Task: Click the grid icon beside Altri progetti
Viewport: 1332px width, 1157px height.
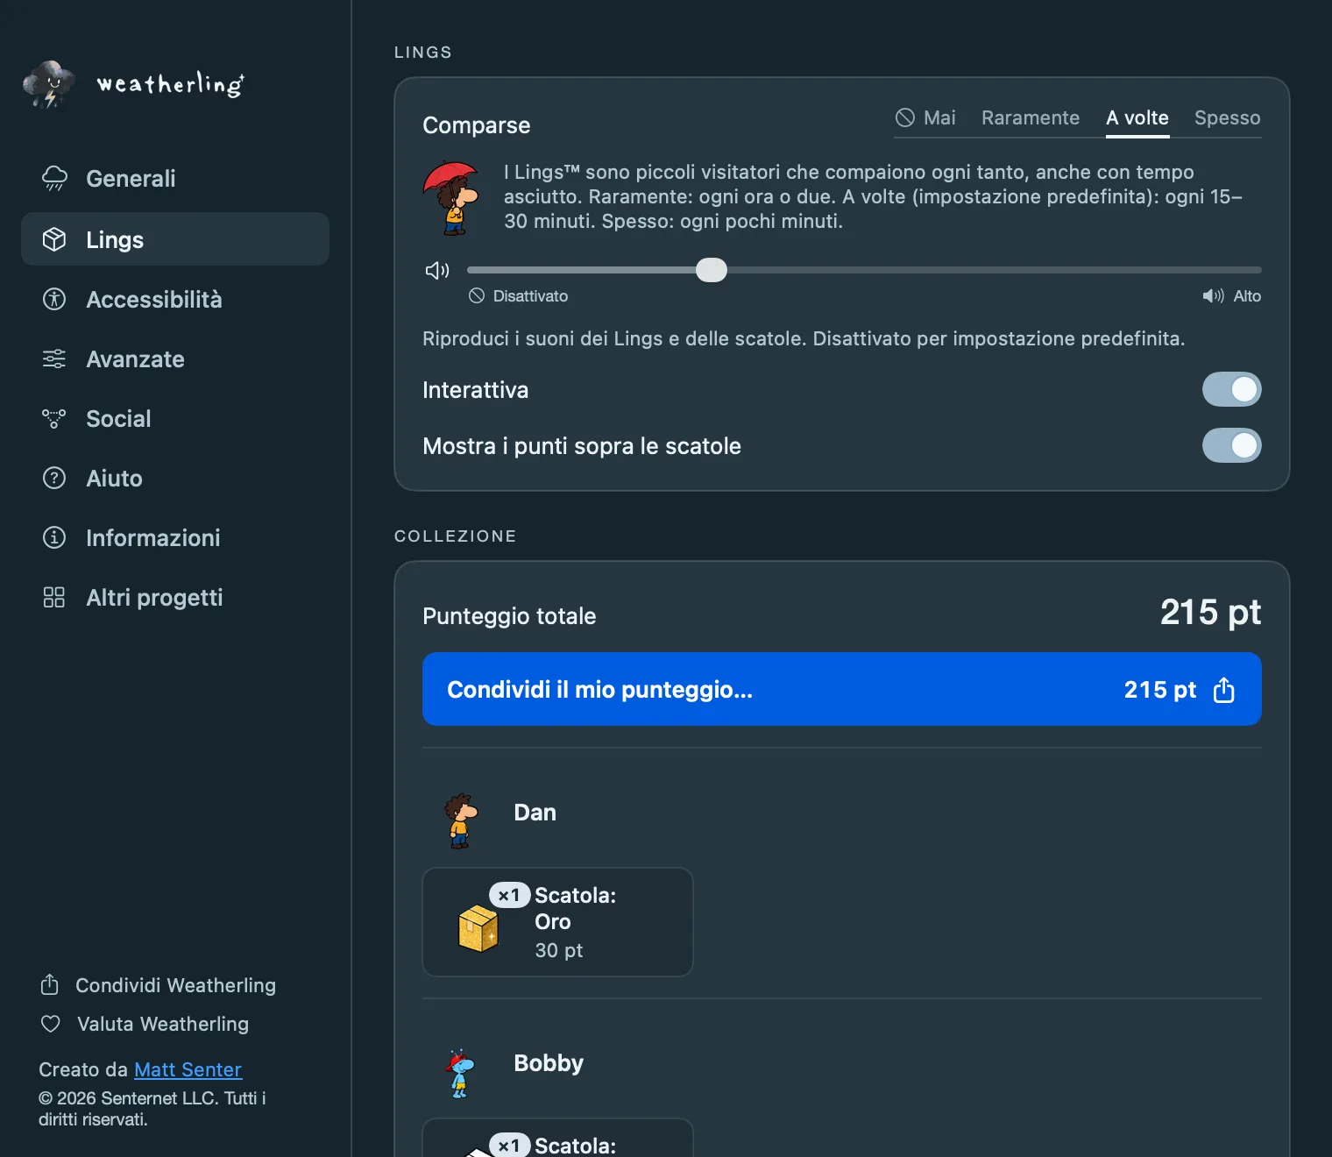Action: 54,597
